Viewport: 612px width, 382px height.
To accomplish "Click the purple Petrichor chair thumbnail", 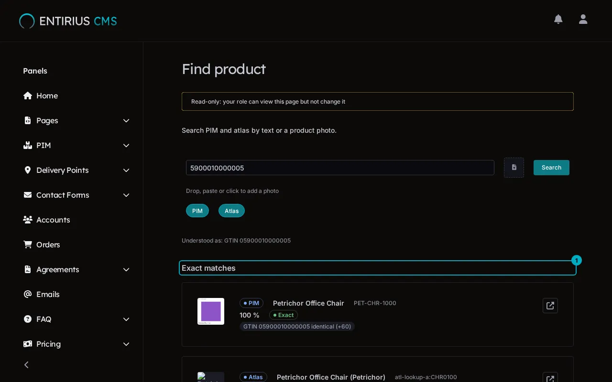I will click(211, 311).
